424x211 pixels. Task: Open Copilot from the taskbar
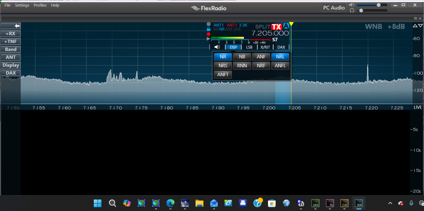(x=127, y=203)
